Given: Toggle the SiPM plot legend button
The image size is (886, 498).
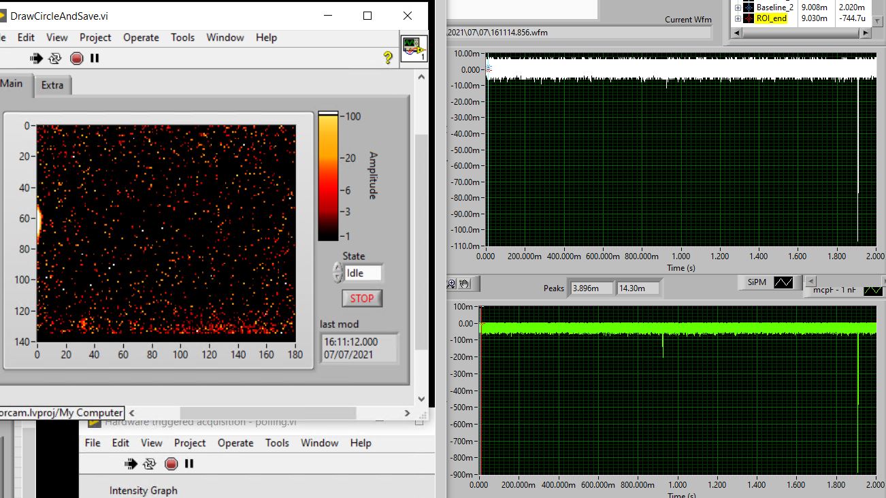Looking at the screenshot, I should click(x=783, y=282).
